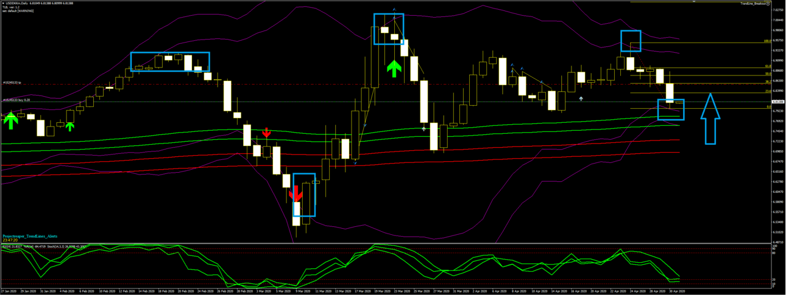Click the 7.02750 price scale label
786x295 pixels.
tap(778, 10)
